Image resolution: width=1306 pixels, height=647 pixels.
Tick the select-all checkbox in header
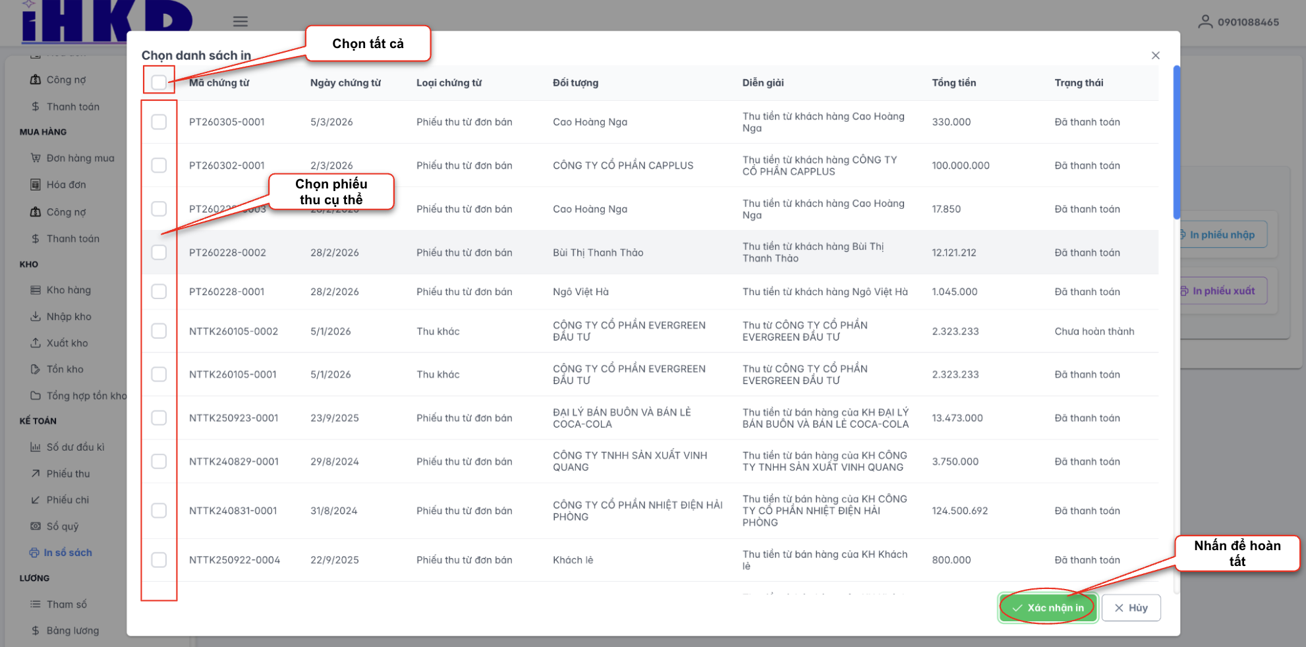click(159, 82)
